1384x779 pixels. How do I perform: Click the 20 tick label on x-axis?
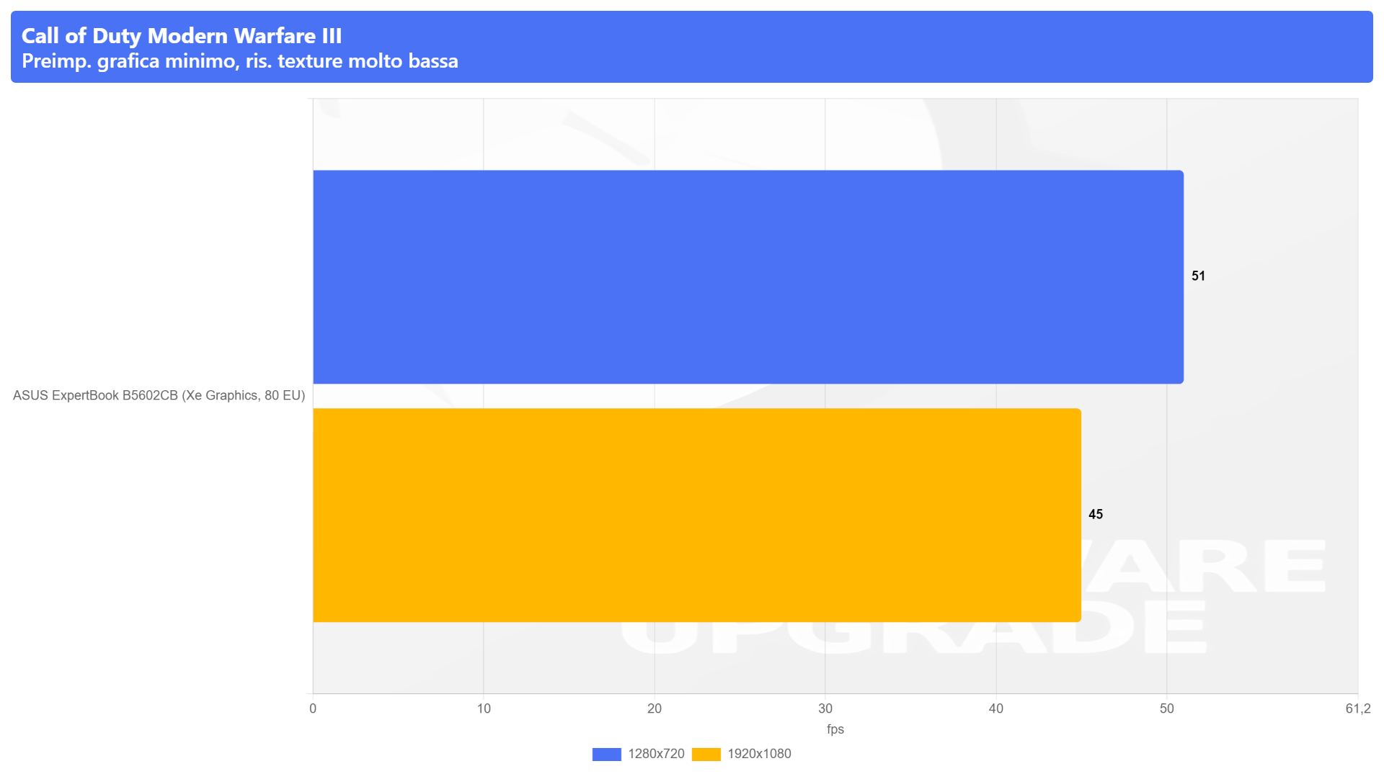click(655, 708)
